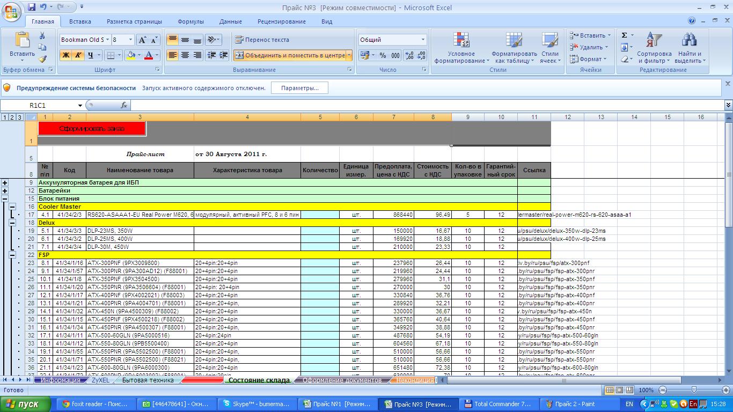Toggle underline (Ч) formatting
733x412 pixels.
91,55
